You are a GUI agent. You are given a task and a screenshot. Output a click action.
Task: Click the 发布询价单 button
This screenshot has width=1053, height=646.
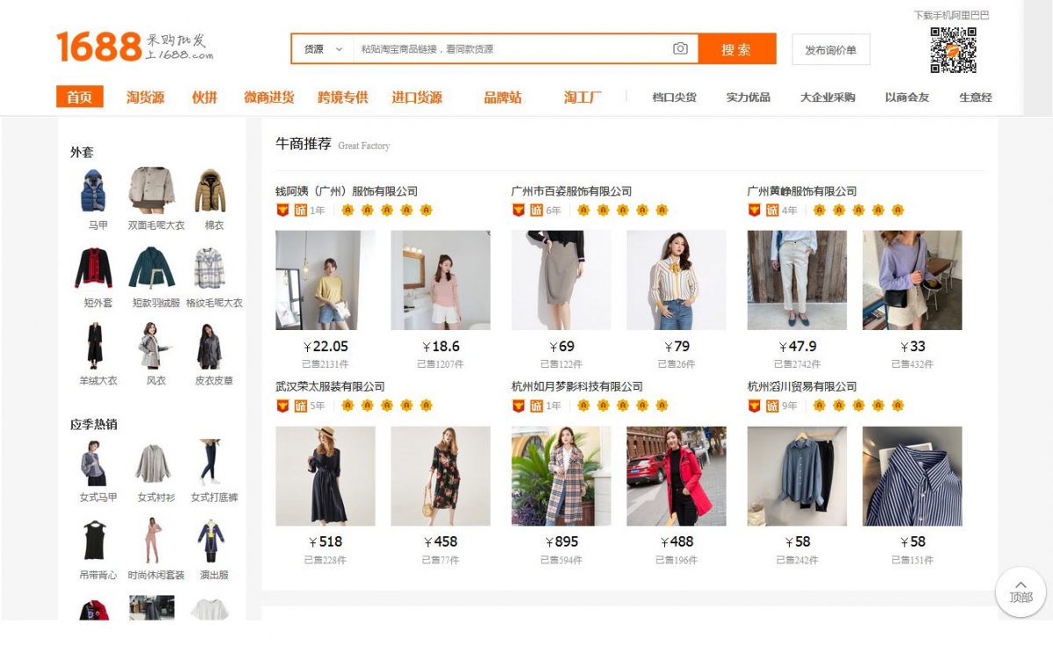point(831,50)
